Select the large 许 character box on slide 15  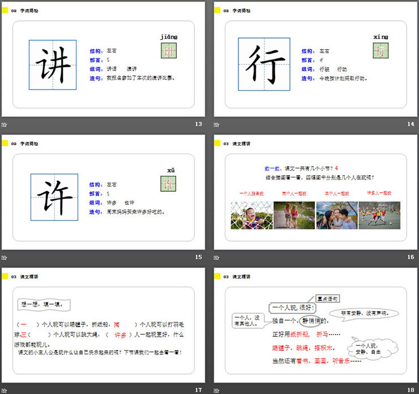pyautogui.click(x=54, y=197)
